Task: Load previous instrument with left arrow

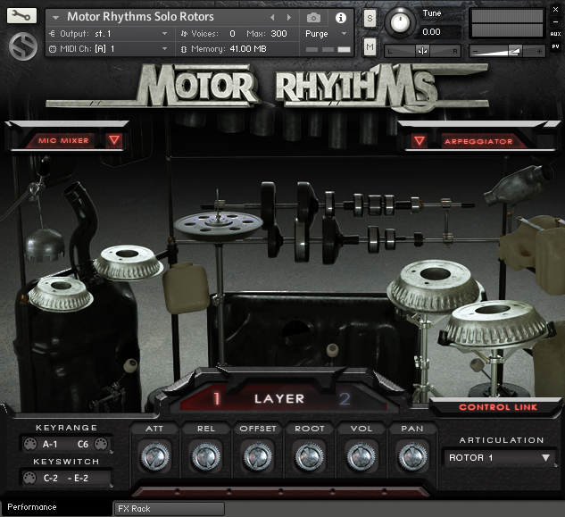Action: [272, 17]
